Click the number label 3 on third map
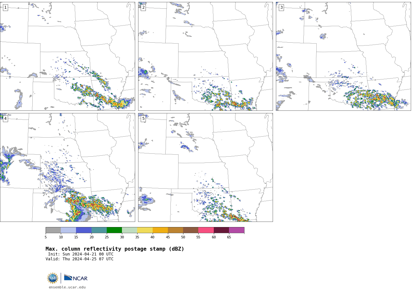This screenshot has width=414, height=291. [281, 7]
